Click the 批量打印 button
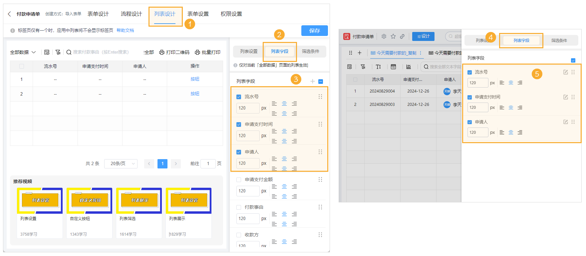 click(207, 52)
